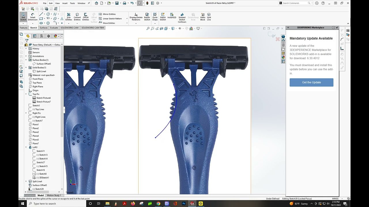Switch to the Features tab
Screen dimensions: 369x207
(x=24, y=28)
